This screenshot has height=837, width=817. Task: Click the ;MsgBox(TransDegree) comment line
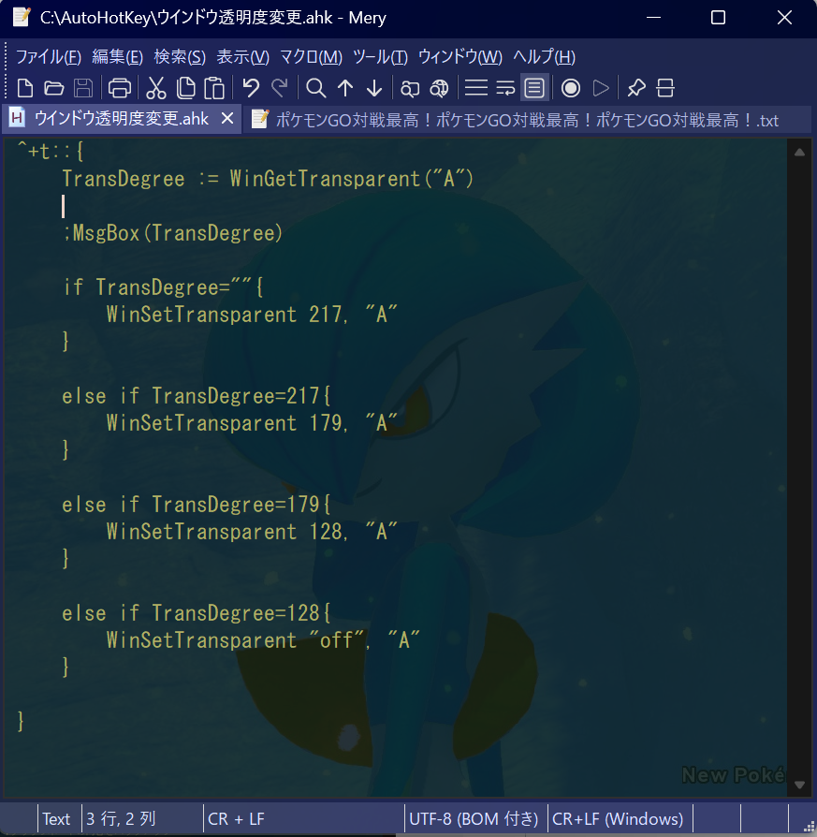click(173, 233)
